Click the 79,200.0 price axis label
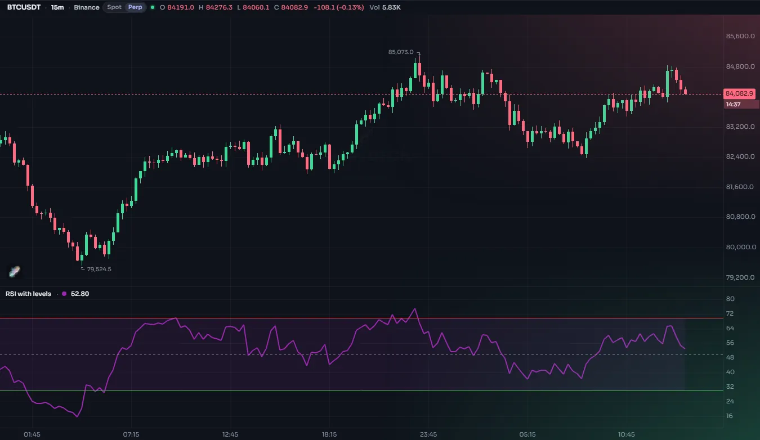This screenshot has width=760, height=440. pos(740,277)
